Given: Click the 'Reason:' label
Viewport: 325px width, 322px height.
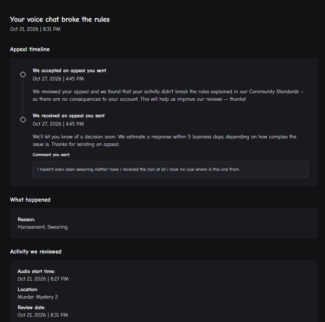Looking at the screenshot, I should [x=26, y=219].
